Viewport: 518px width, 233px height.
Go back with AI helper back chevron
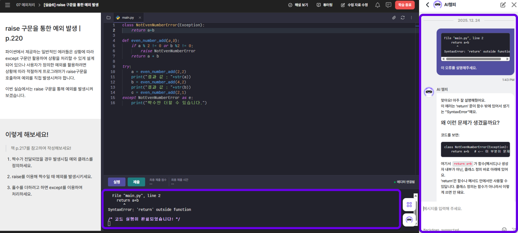428,5
